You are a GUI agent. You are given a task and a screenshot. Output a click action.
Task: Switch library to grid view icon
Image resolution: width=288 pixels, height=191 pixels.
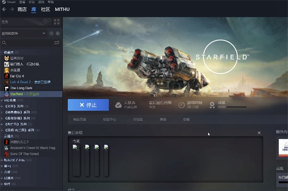57,22
